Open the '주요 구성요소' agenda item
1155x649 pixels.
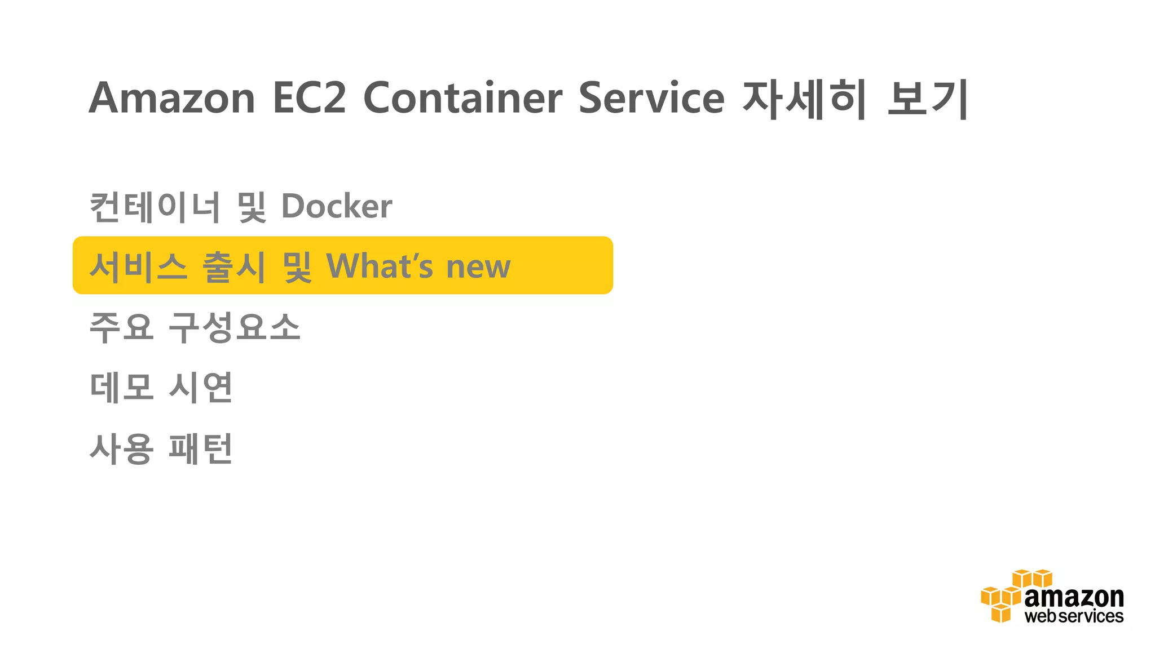tap(195, 327)
